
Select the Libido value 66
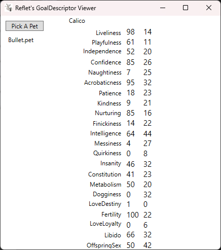130,235
